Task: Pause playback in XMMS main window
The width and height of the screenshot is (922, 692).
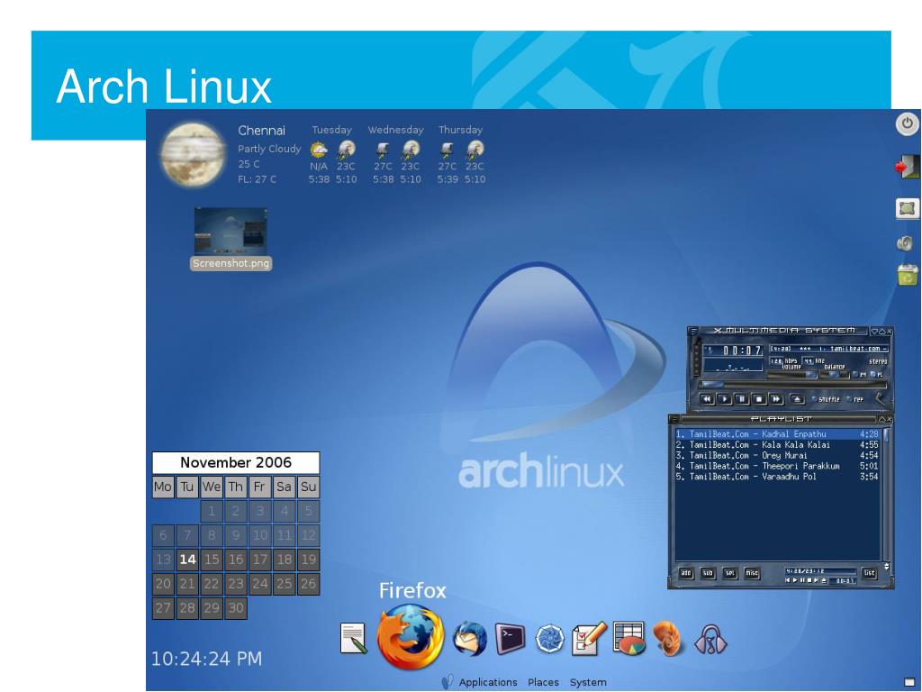Action: pos(742,399)
